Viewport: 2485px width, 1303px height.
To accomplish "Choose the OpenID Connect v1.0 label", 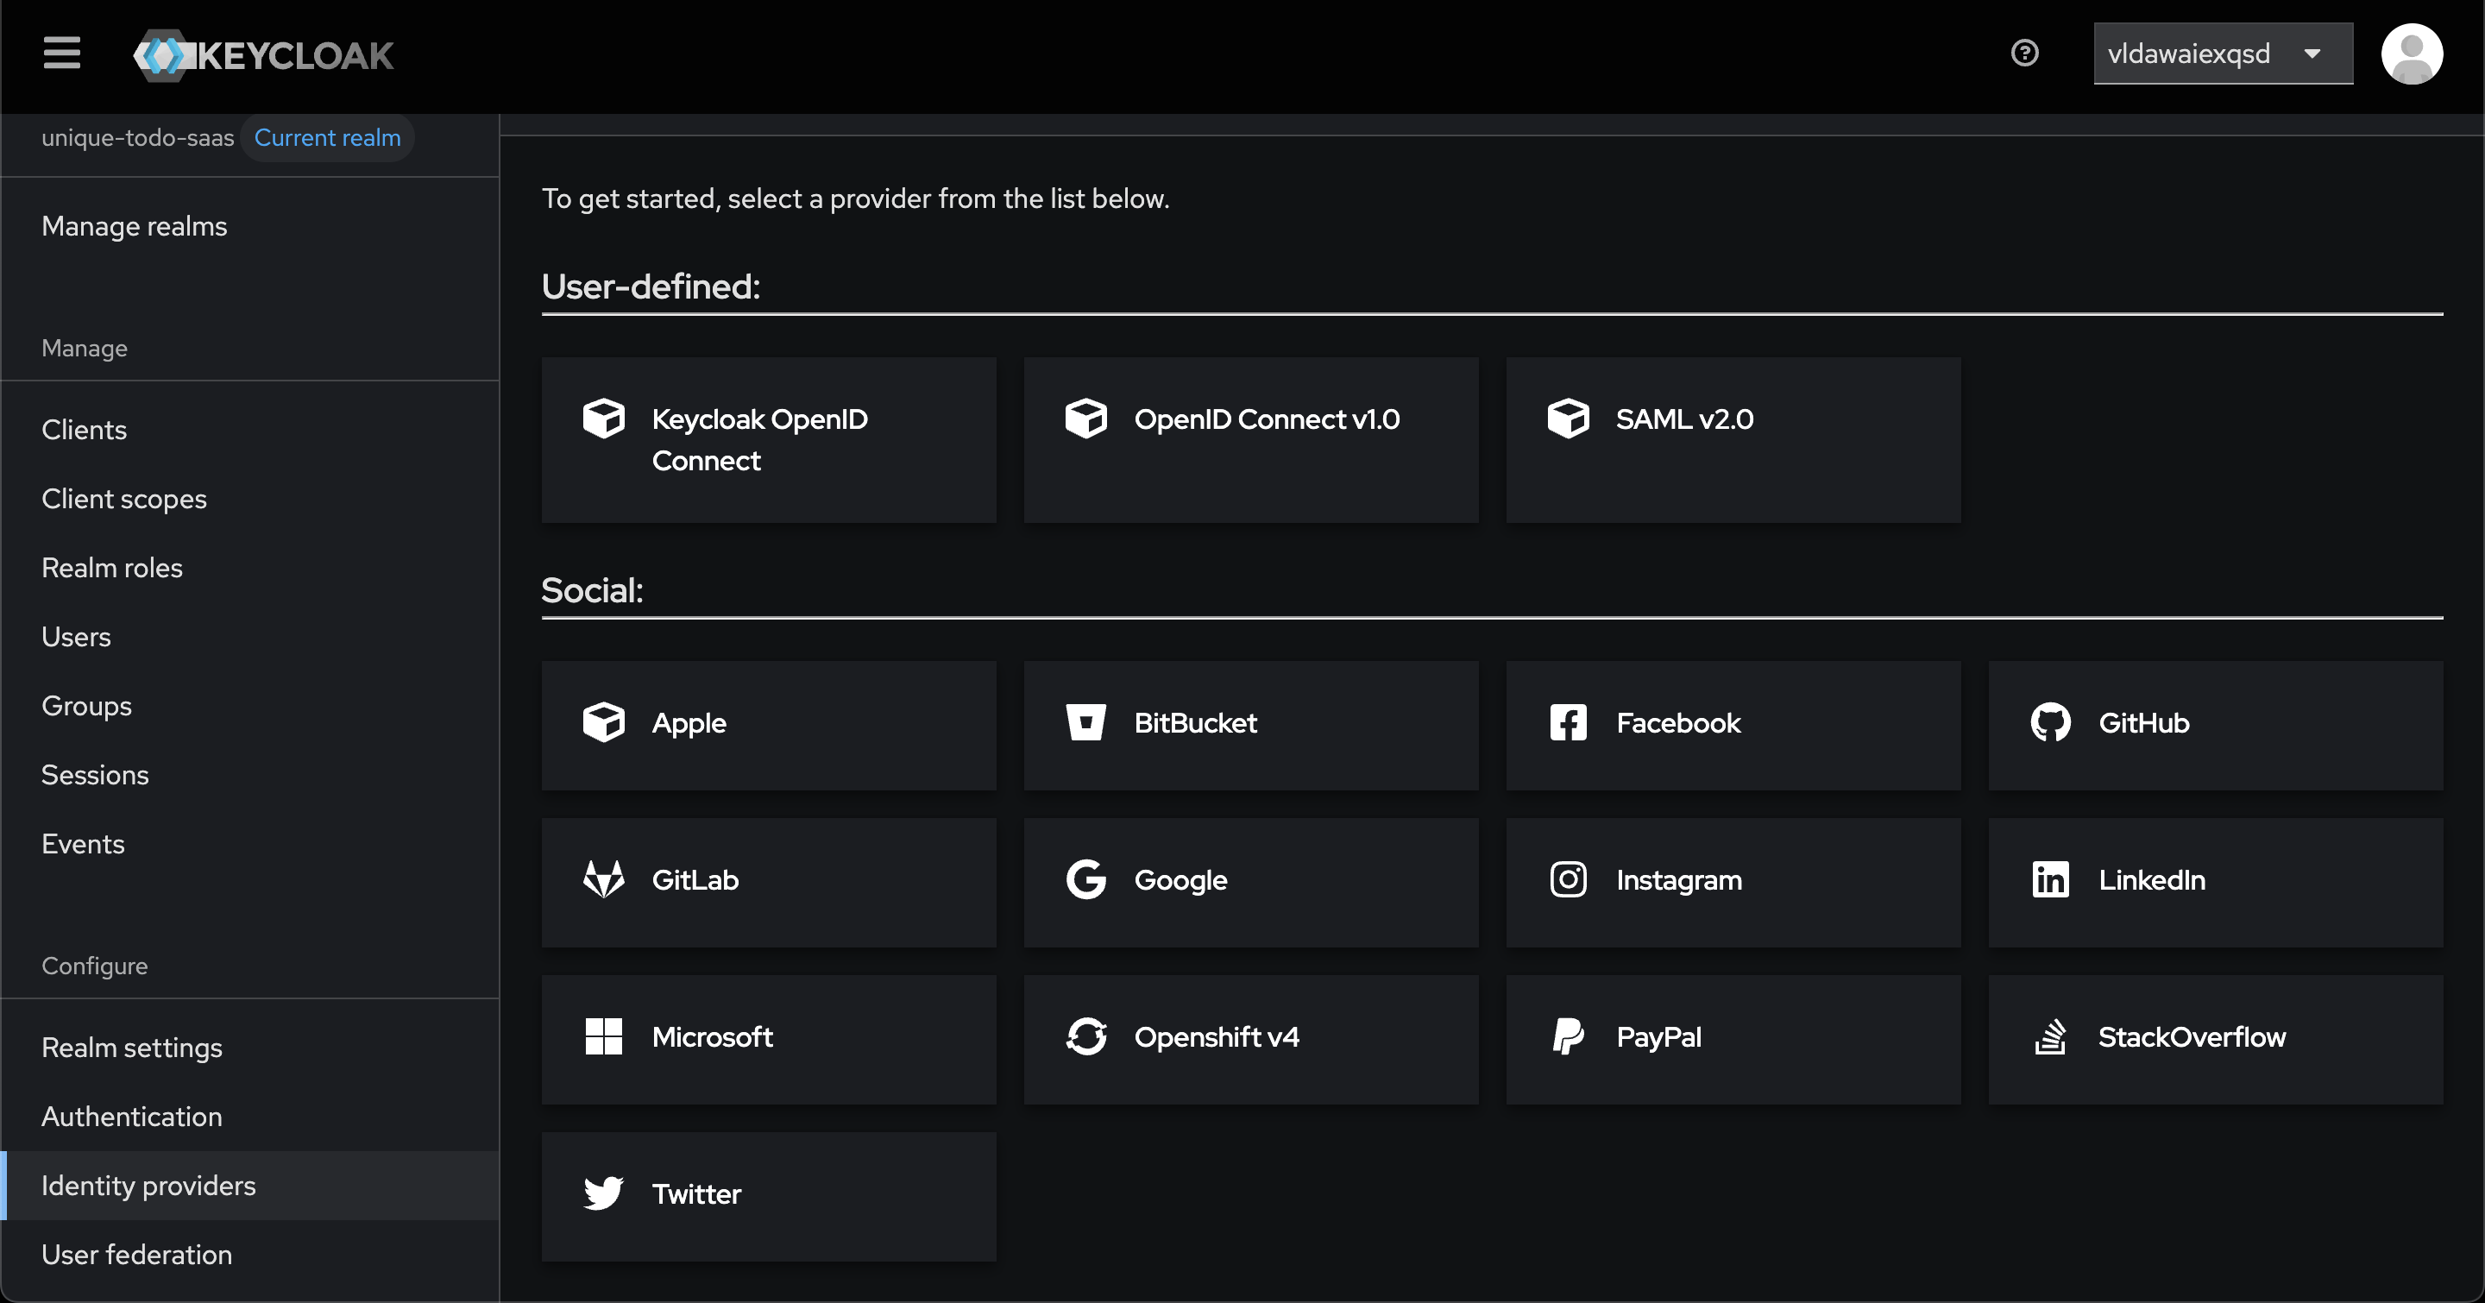I will [1267, 419].
